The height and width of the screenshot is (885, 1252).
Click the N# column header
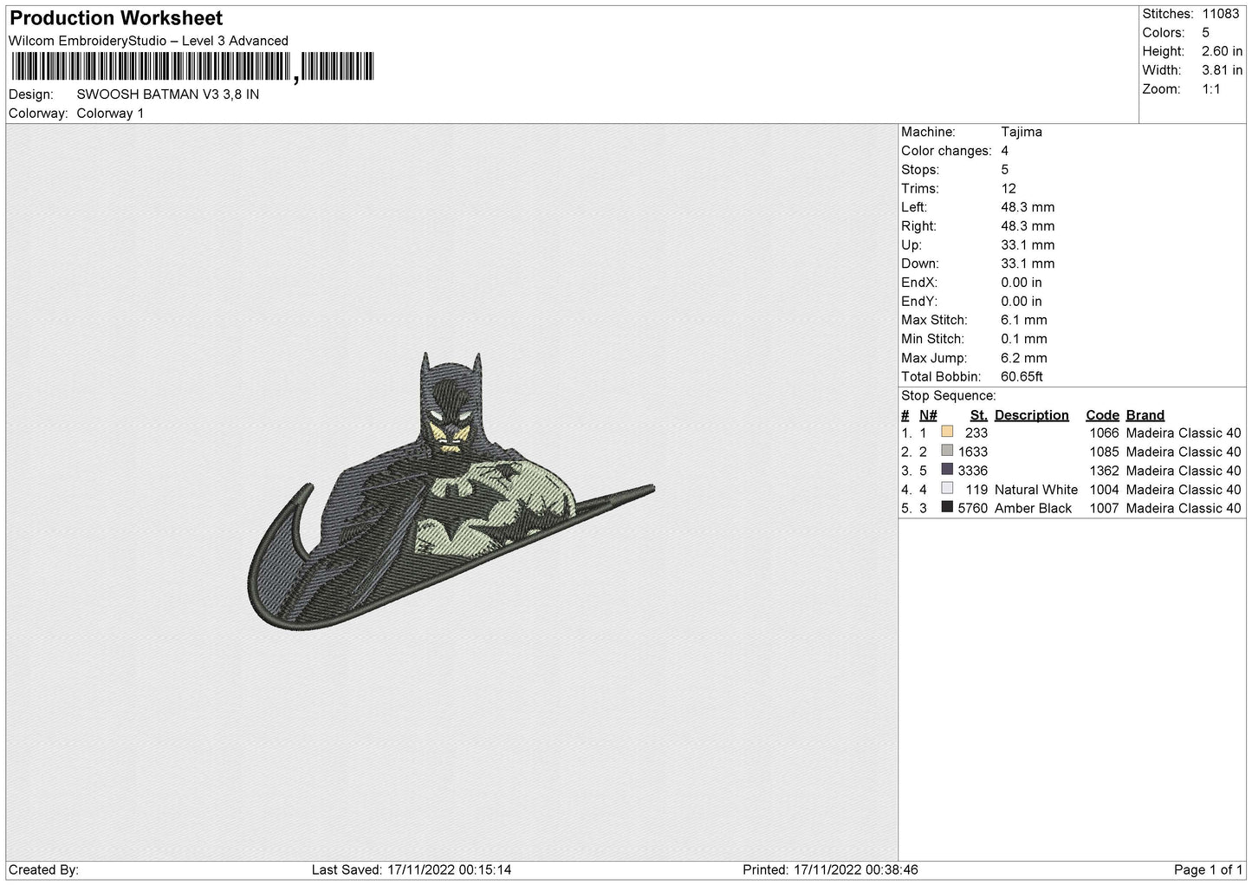click(x=928, y=415)
